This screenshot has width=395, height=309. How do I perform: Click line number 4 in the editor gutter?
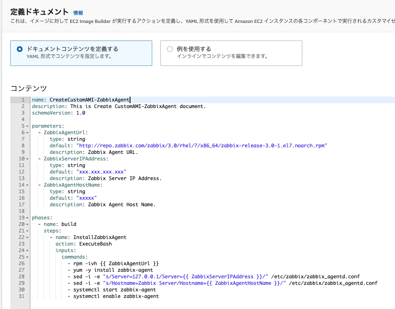[x=23, y=120]
